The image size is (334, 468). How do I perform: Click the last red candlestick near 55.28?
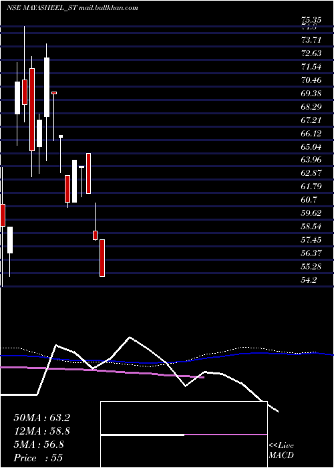(102, 258)
